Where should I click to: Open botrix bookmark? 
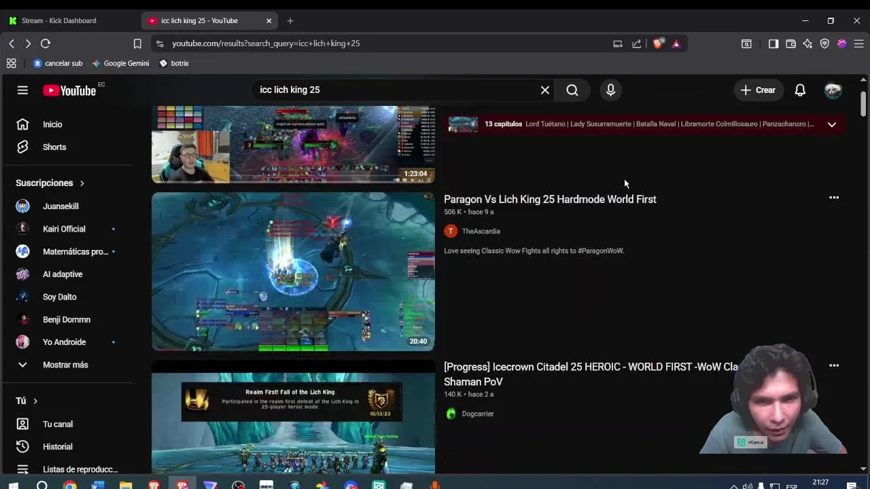pos(174,63)
